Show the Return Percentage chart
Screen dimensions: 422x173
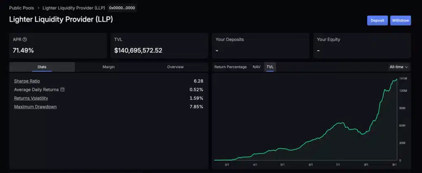click(x=230, y=67)
